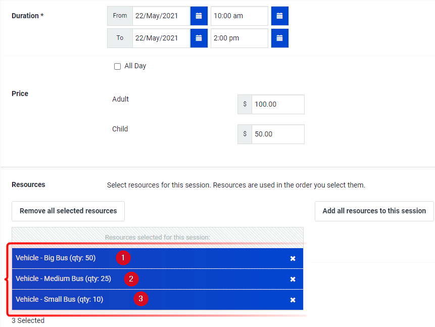Image resolution: width=435 pixels, height=327 pixels.
Task: Edit the Child price field
Action: [278, 134]
